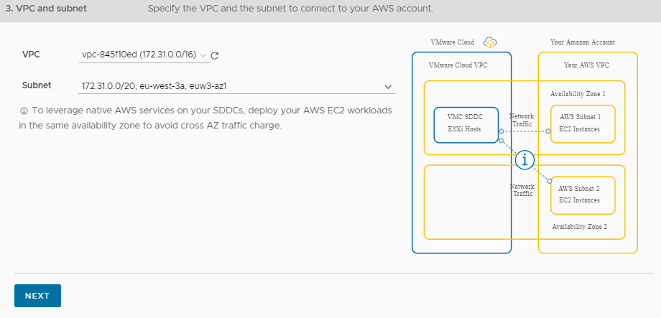Click 'Your AWS VPC' diagram label

(586, 65)
